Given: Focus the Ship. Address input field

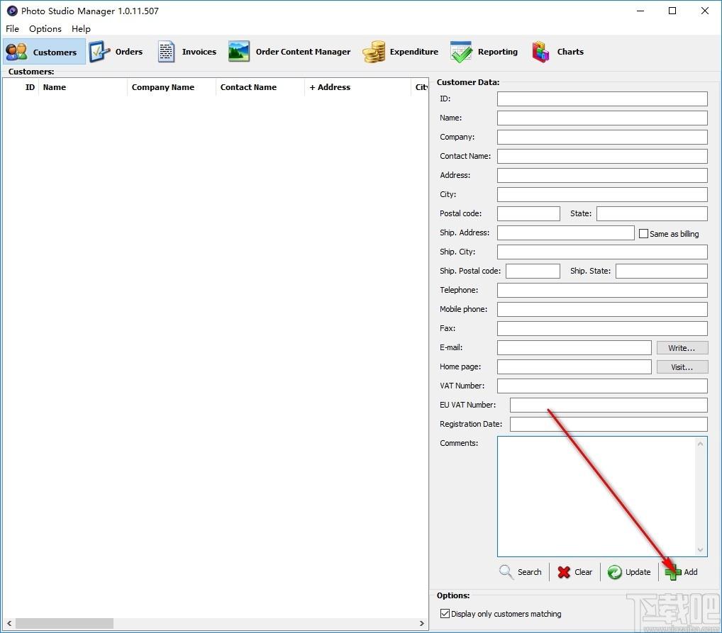Looking at the screenshot, I should (x=566, y=233).
